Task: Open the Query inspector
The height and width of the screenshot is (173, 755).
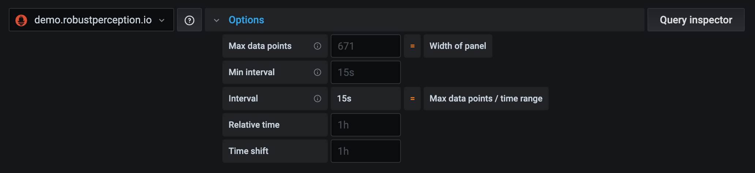Action: [696, 20]
